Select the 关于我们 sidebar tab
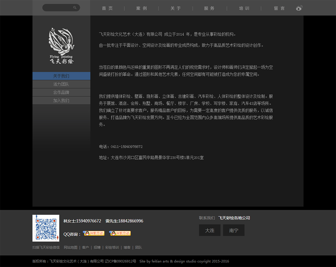Image resolution: width=336 pixels, height=267 pixels. [61, 76]
